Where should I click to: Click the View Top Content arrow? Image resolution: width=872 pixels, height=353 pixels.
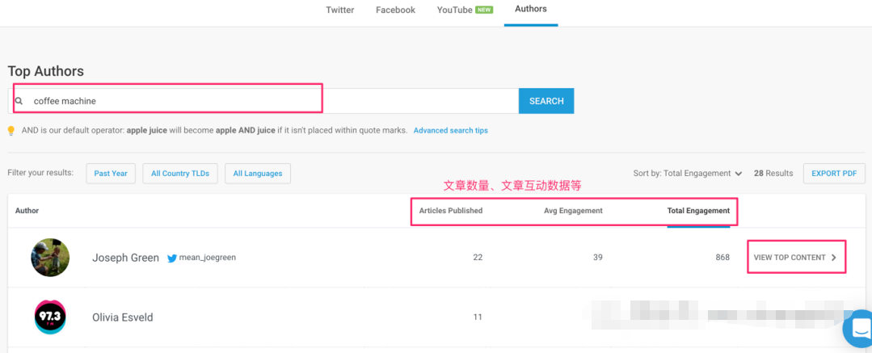[x=833, y=258]
